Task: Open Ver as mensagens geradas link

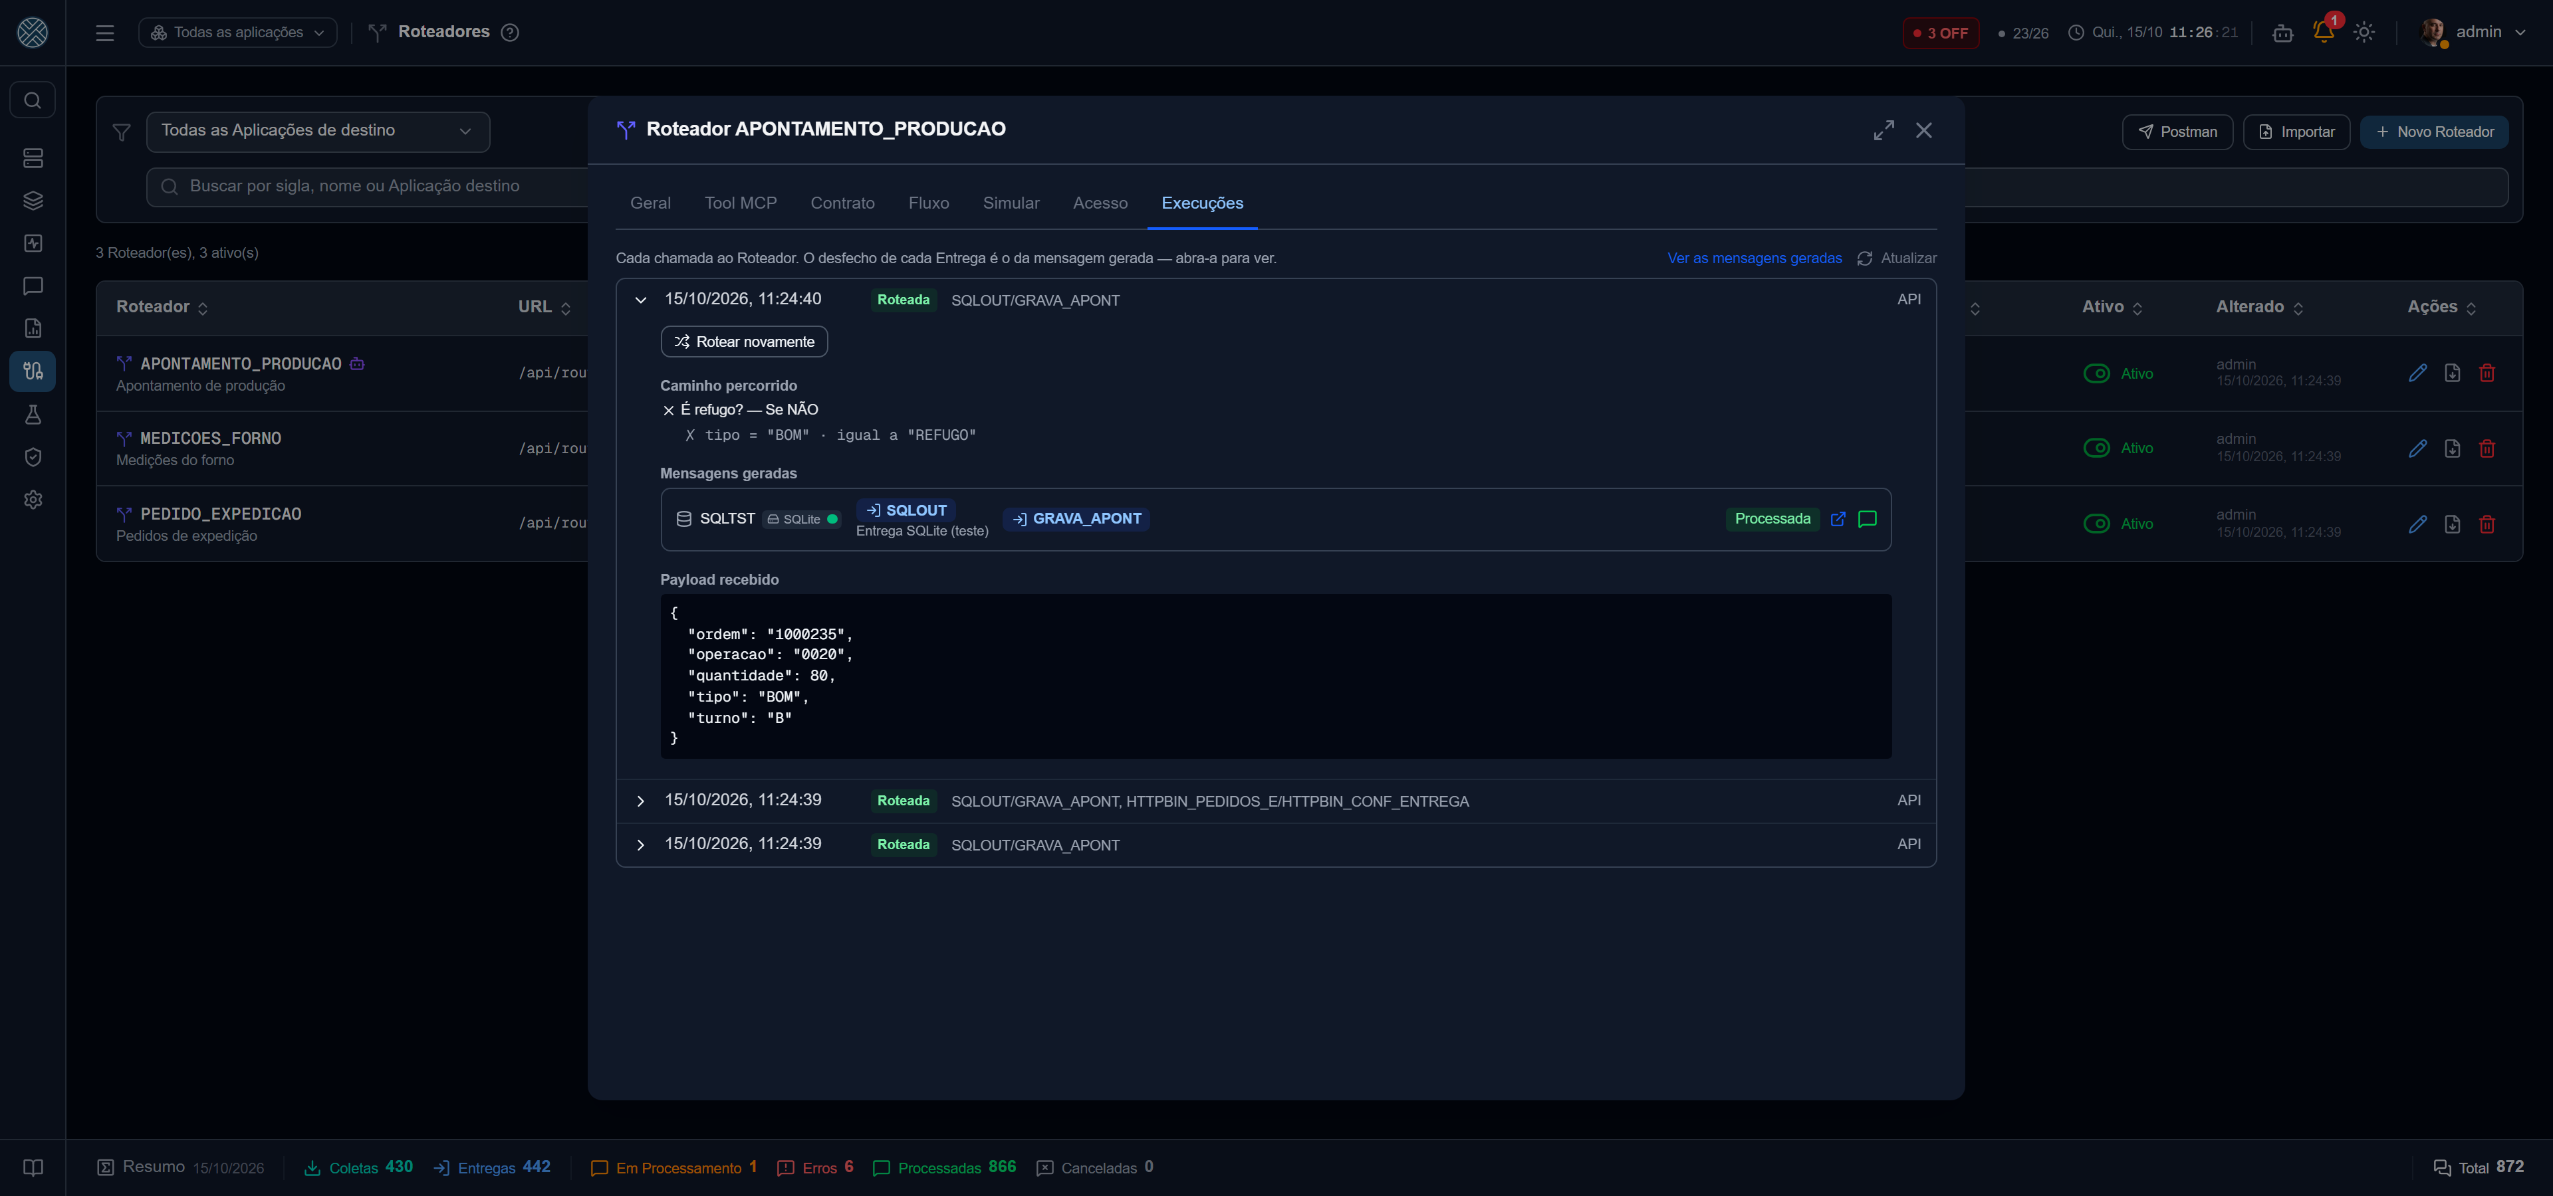Action: (1755, 258)
